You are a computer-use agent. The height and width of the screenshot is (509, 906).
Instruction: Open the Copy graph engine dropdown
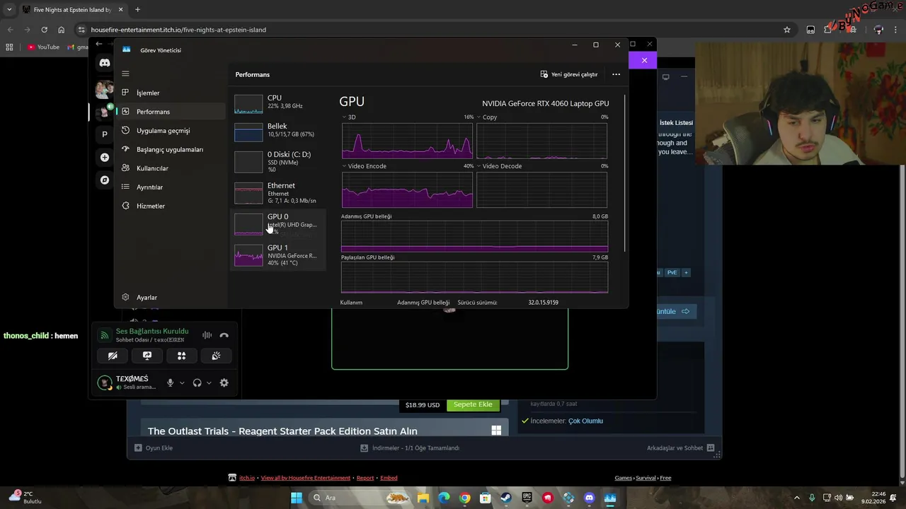pyautogui.click(x=487, y=117)
